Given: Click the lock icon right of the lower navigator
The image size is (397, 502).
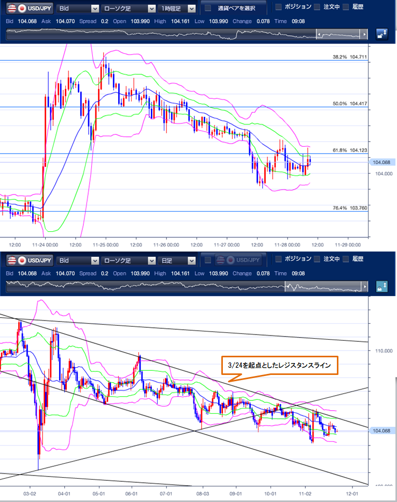Looking at the screenshot, I should [x=382, y=286].
